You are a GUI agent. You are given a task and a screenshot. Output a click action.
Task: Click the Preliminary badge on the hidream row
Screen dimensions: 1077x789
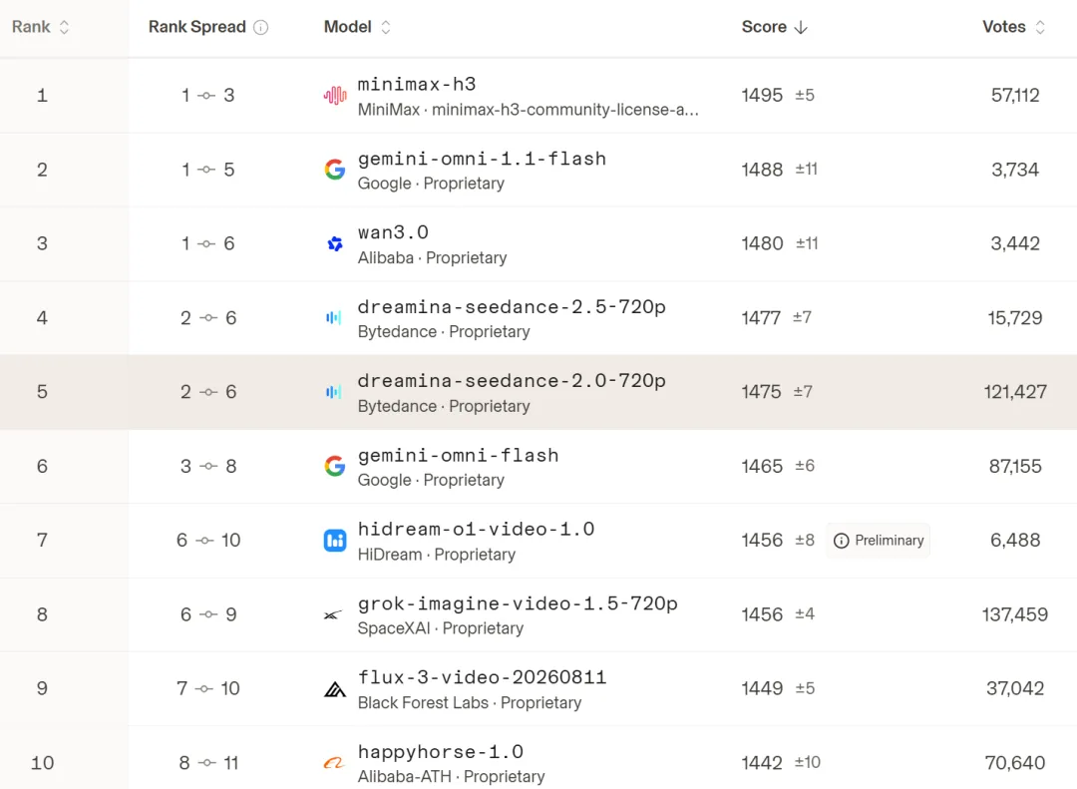[x=879, y=541]
